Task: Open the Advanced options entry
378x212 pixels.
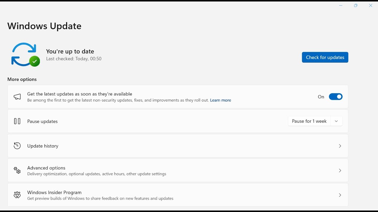Action: (x=46, y=168)
